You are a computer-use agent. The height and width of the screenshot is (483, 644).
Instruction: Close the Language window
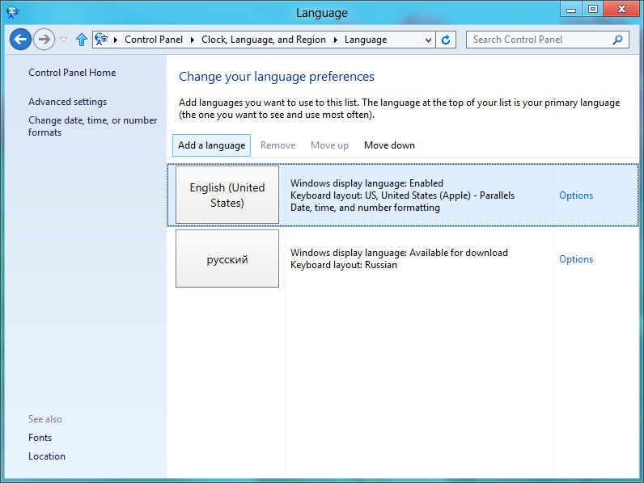(x=621, y=10)
